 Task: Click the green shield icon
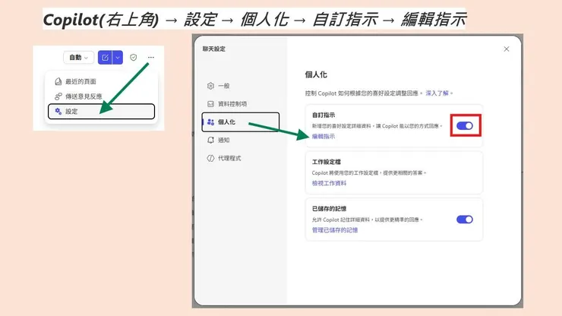[134, 58]
